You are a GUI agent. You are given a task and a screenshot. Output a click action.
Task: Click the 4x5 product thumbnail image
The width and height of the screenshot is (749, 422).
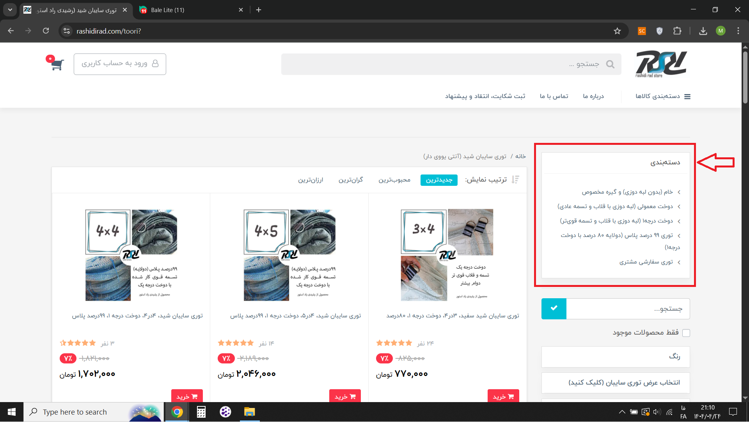pyautogui.click(x=289, y=255)
